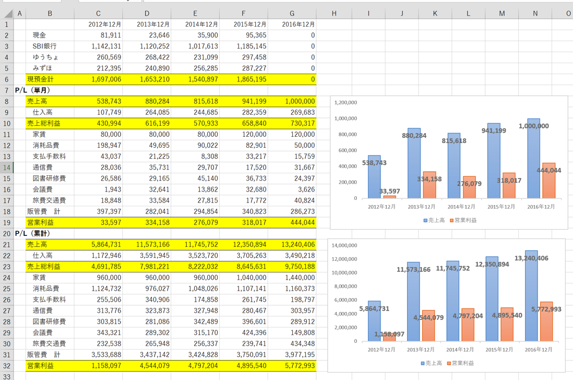Select the 1,000,000 売上高 cell
Screen dimensions: 573x380
292,101
